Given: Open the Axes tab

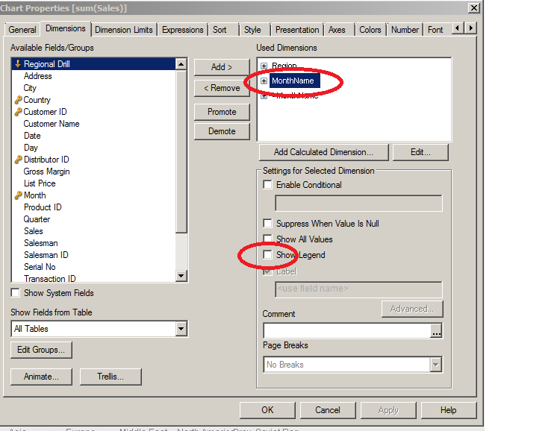Looking at the screenshot, I should 337,30.
